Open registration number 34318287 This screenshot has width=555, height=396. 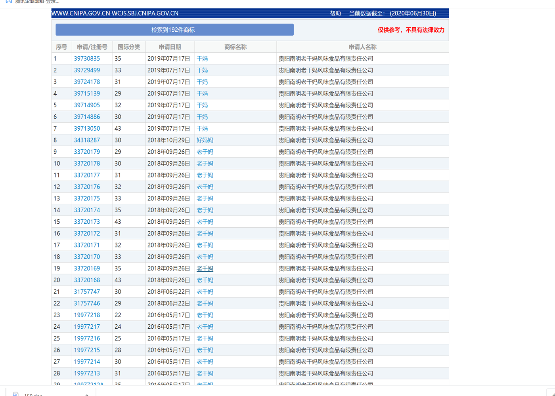pos(87,140)
